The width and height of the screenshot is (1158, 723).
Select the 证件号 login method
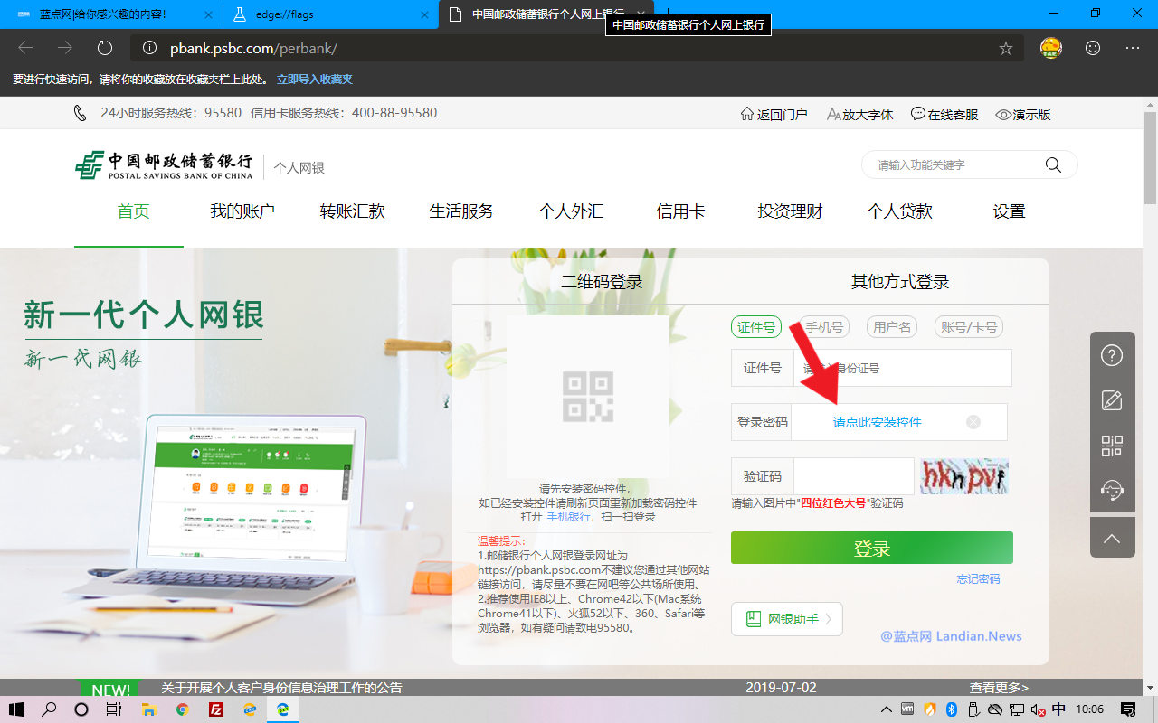756,327
